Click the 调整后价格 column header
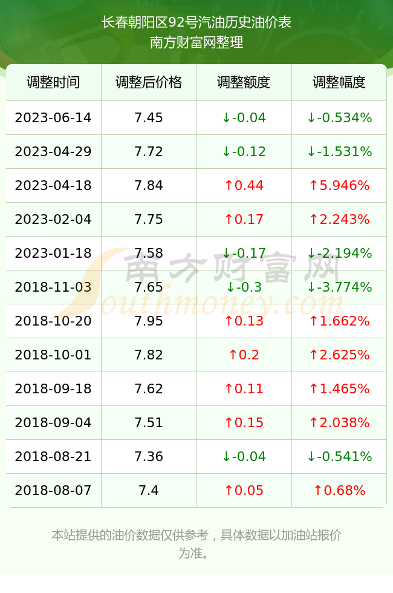The width and height of the screenshot is (393, 593). (x=149, y=82)
